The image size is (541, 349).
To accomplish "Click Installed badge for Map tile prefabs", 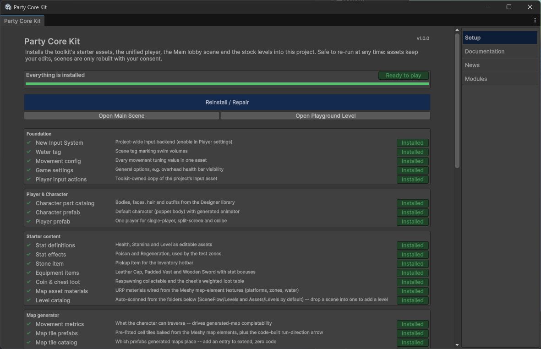I will coord(412,333).
